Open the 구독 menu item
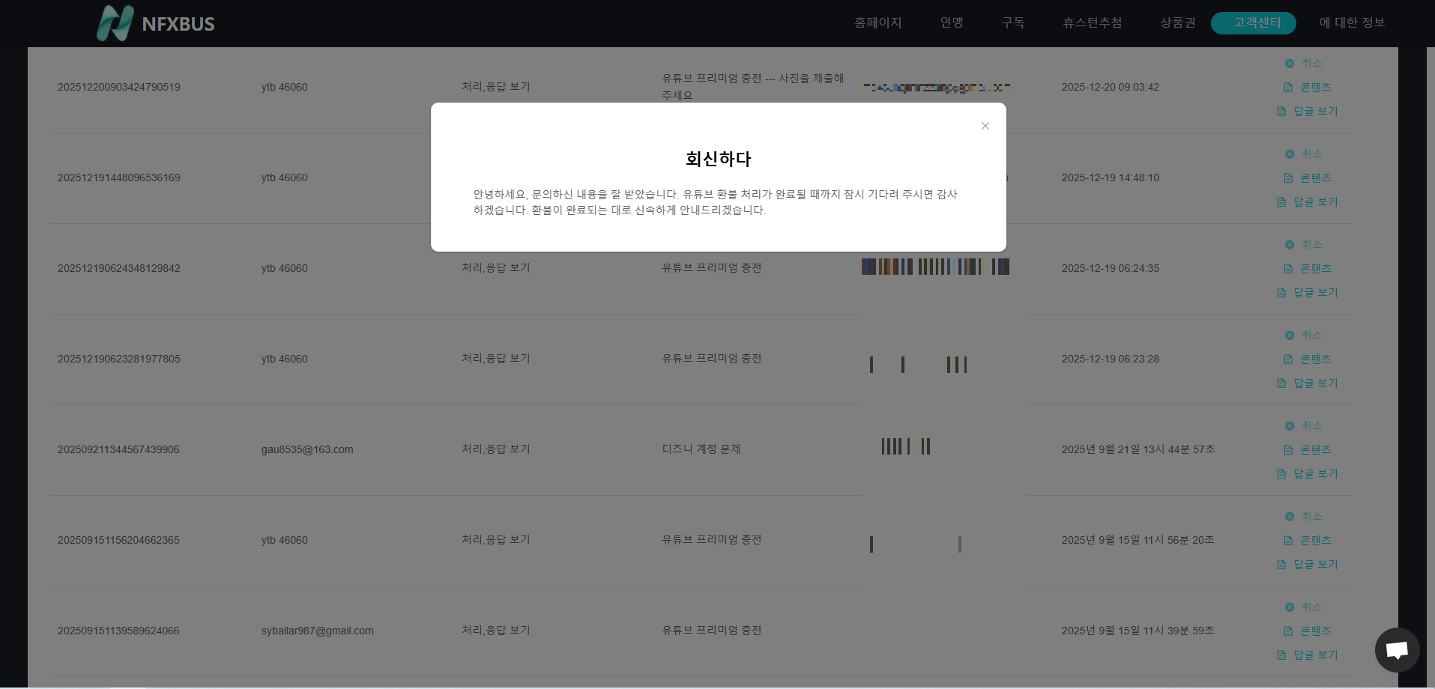 [1013, 22]
